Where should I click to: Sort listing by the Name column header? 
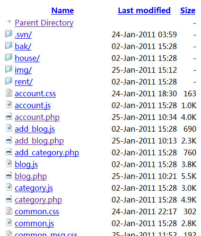click(62, 11)
